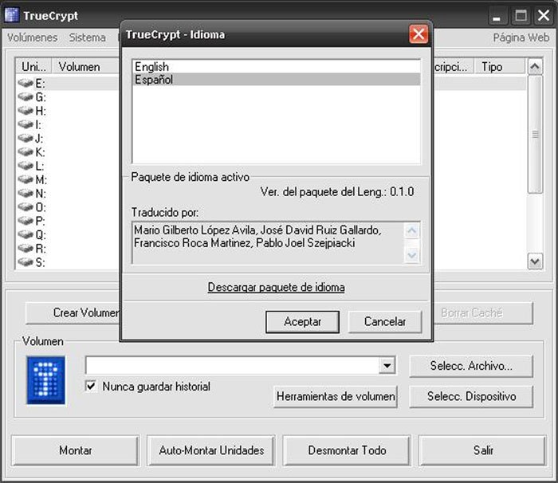Viewport: 558px width, 483px height.
Task: Select drive Q: icon in the list
Action: click(x=26, y=234)
